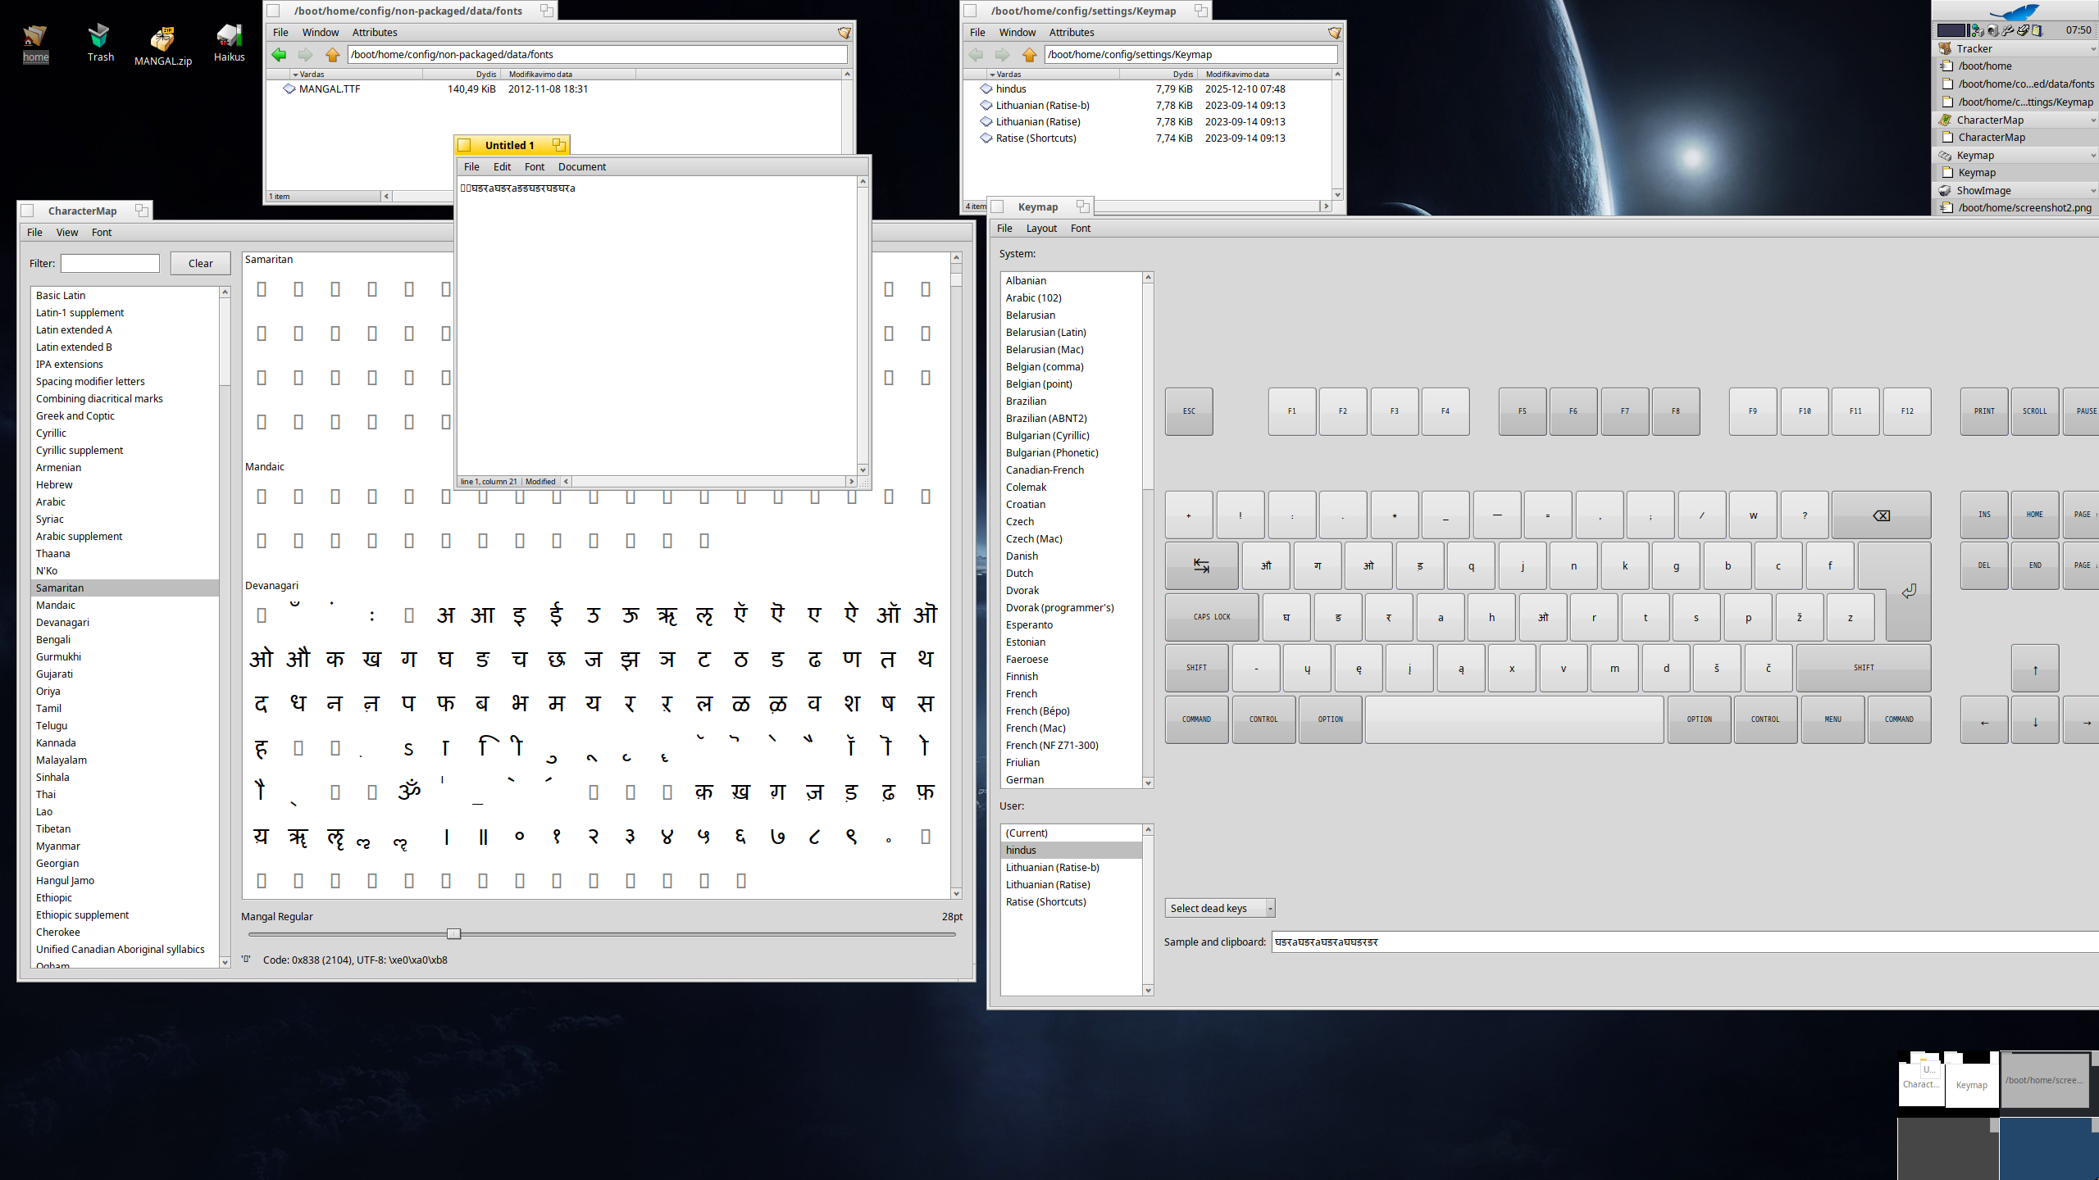Toggle the left OPTION key
Screen dimensions: 2099x1180
pyautogui.click(x=1330, y=719)
